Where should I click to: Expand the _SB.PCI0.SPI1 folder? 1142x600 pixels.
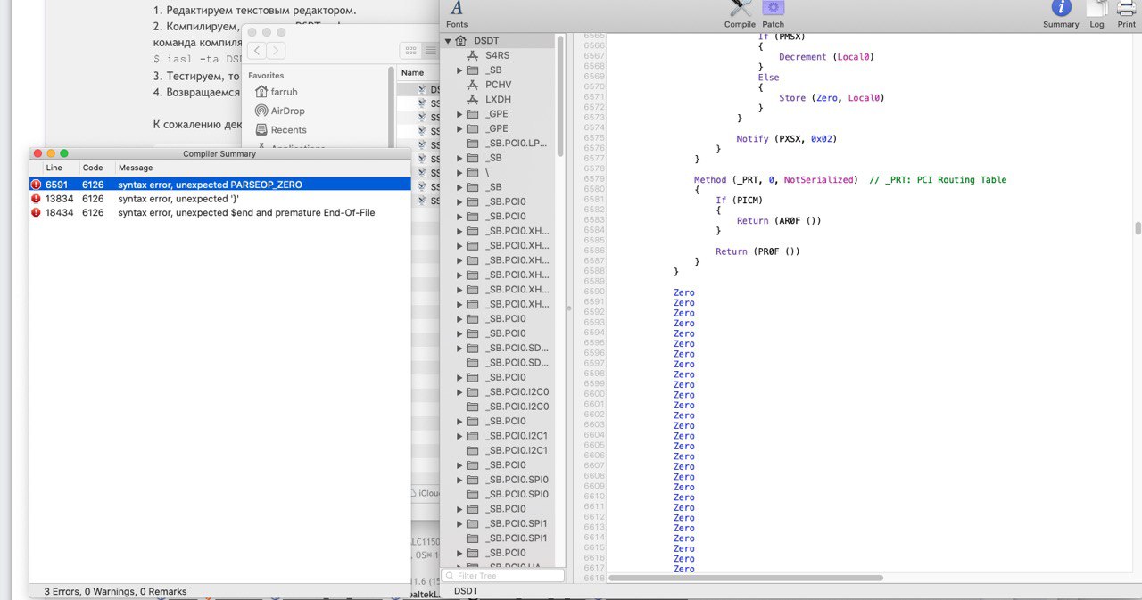pyautogui.click(x=459, y=523)
